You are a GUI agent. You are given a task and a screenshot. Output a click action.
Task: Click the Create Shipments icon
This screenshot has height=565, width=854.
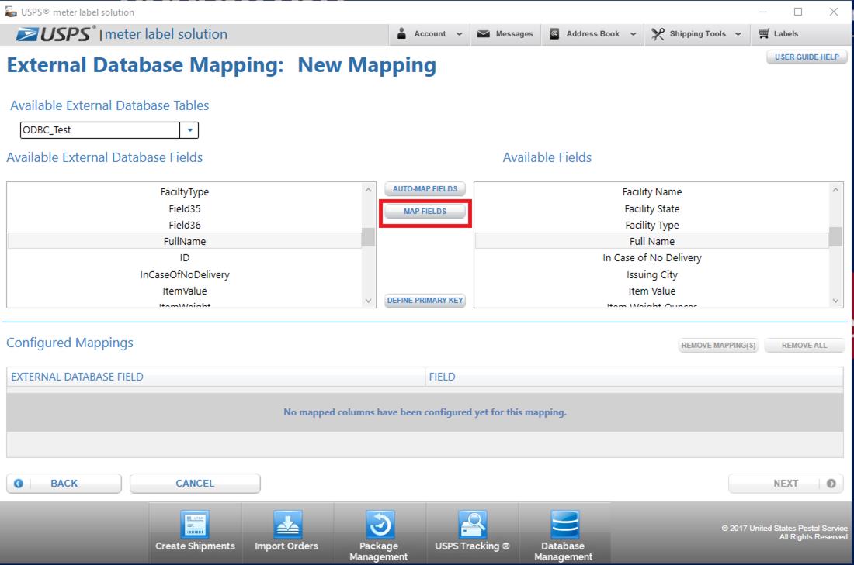click(195, 525)
